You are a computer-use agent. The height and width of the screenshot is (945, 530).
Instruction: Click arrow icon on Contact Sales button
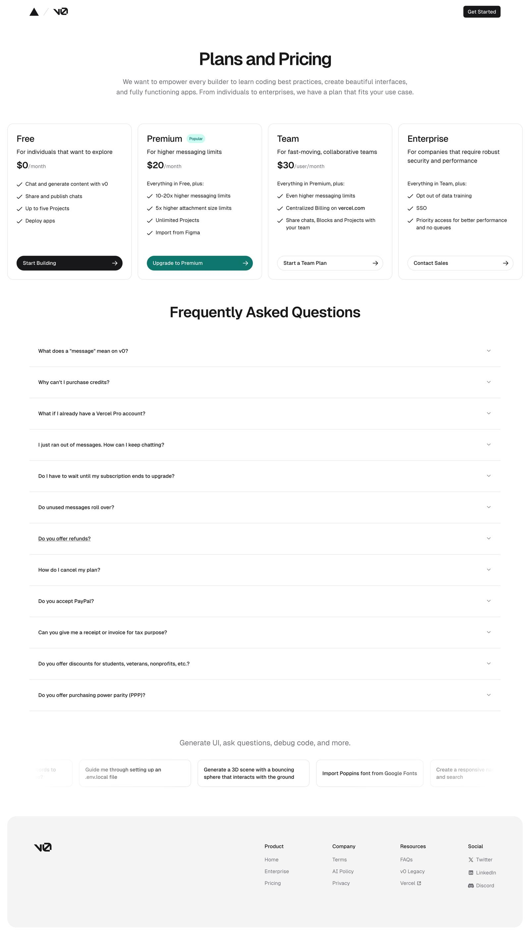[x=505, y=263]
